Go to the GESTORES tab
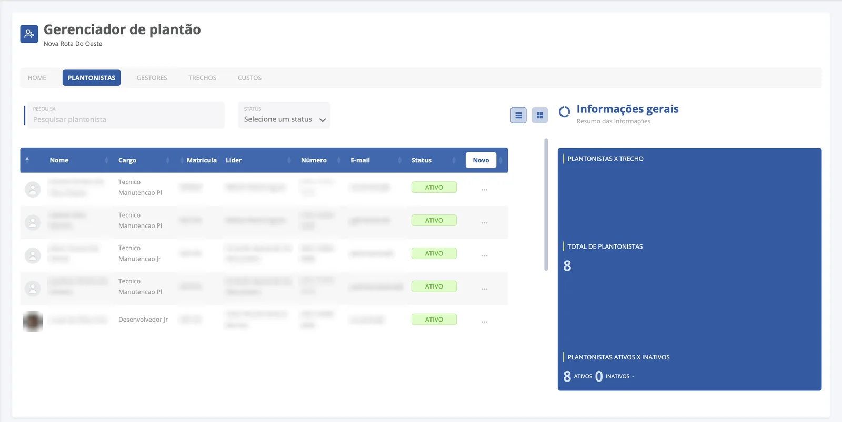Image resolution: width=842 pixels, height=422 pixels. point(152,78)
